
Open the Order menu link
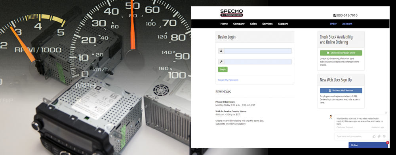click(x=333, y=24)
